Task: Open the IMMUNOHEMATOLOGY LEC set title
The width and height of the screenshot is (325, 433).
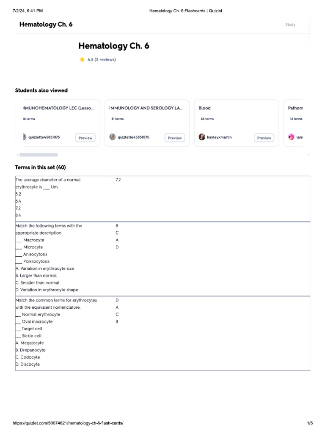Action: click(x=58, y=108)
